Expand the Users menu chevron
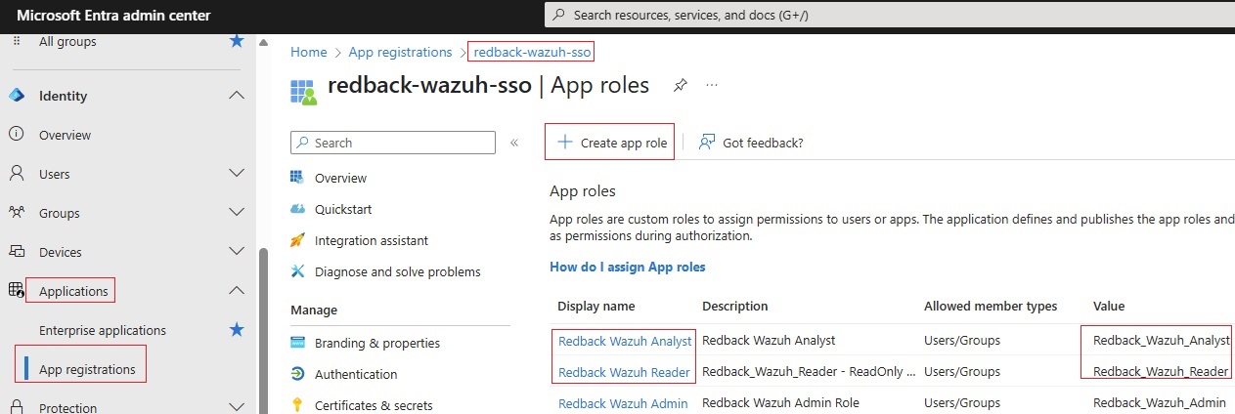 pyautogui.click(x=236, y=174)
